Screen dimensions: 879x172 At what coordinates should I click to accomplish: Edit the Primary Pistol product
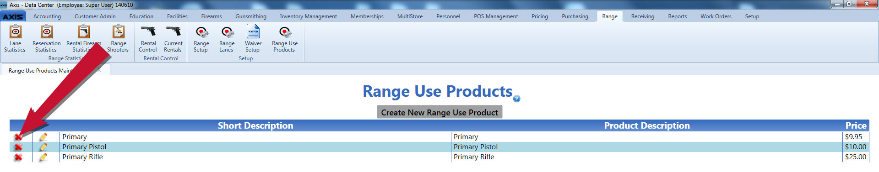[43, 147]
